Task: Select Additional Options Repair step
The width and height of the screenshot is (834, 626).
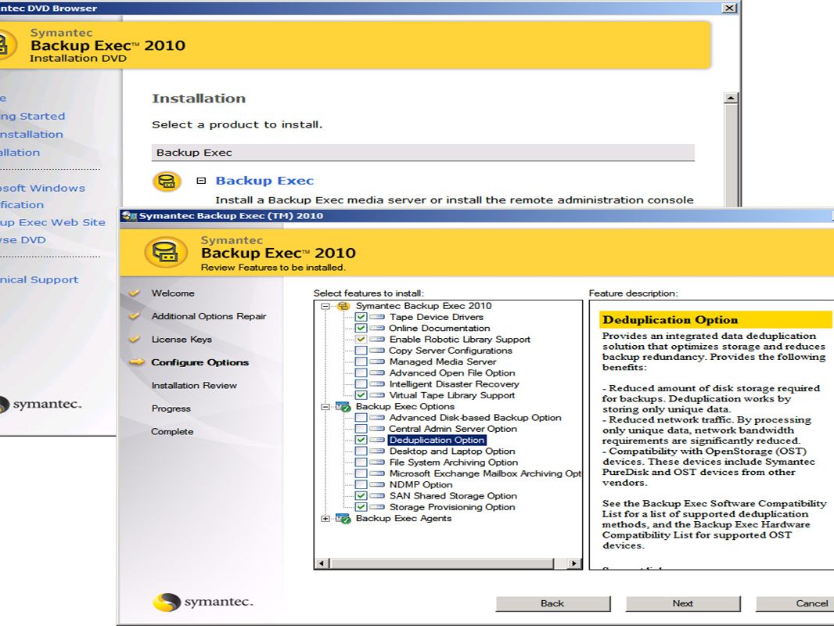Action: pyautogui.click(x=208, y=316)
